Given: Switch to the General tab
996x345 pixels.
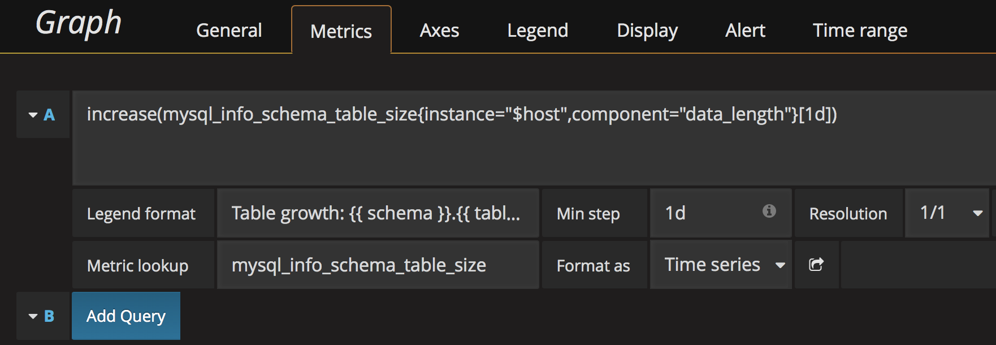Looking at the screenshot, I should [x=229, y=31].
